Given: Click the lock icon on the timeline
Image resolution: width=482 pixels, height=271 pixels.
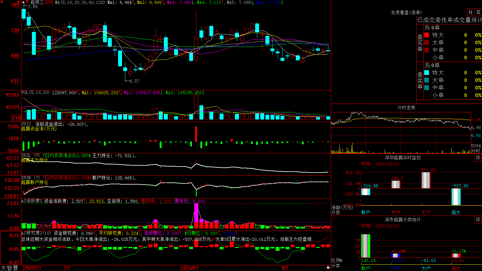Looking at the screenshot, I should 328,267.
